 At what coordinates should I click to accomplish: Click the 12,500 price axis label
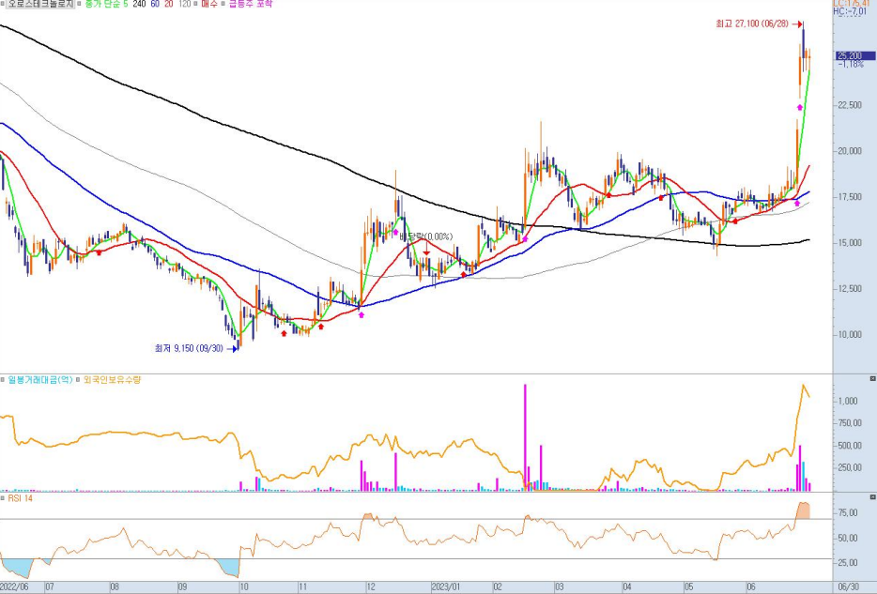[x=850, y=288]
